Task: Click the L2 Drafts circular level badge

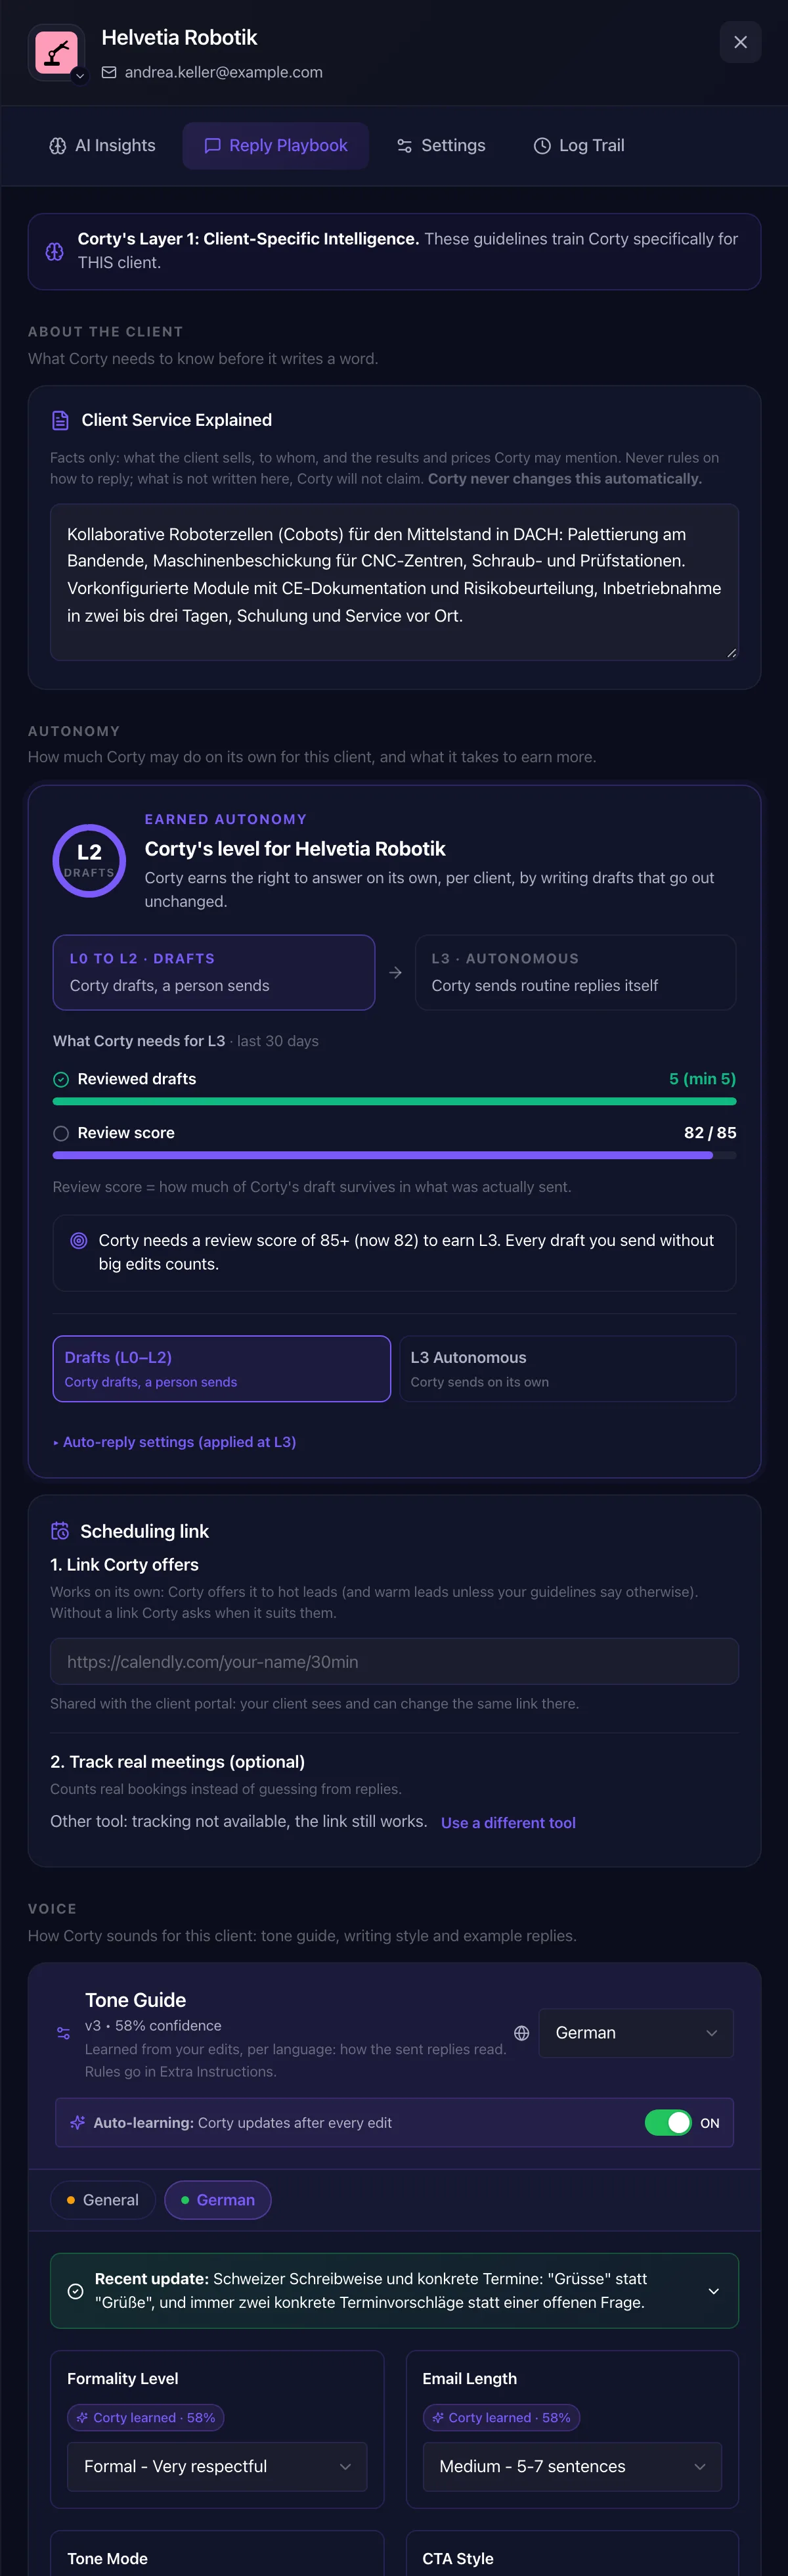Action: tap(89, 860)
